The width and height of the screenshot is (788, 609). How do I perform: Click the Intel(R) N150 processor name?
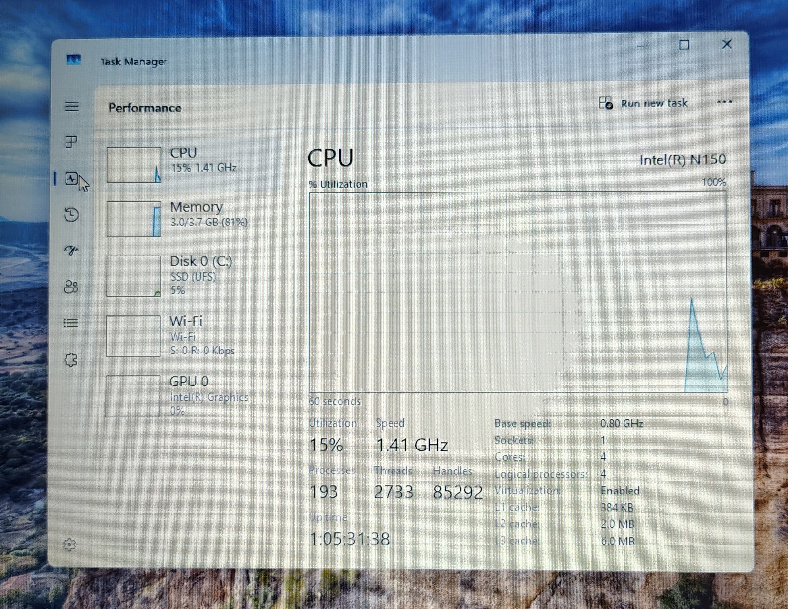pyautogui.click(x=683, y=160)
